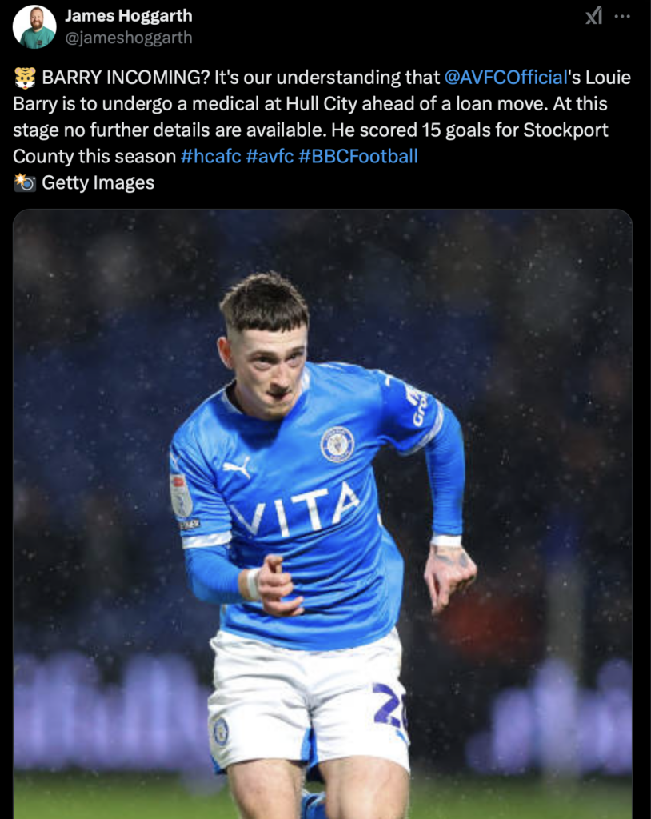Open the three-dot more options menu
Viewport: 651px width, 819px height.
click(x=622, y=16)
